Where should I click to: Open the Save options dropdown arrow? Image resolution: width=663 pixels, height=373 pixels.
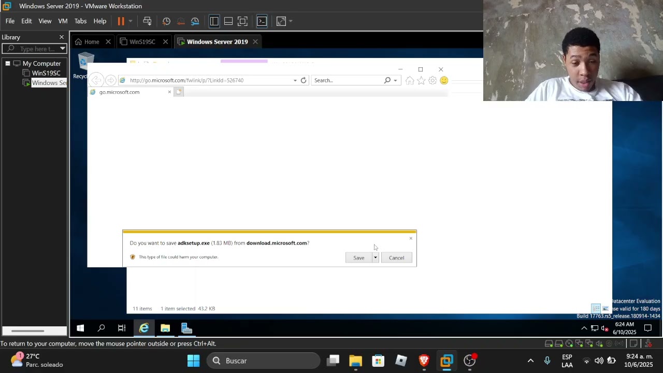[376, 258]
